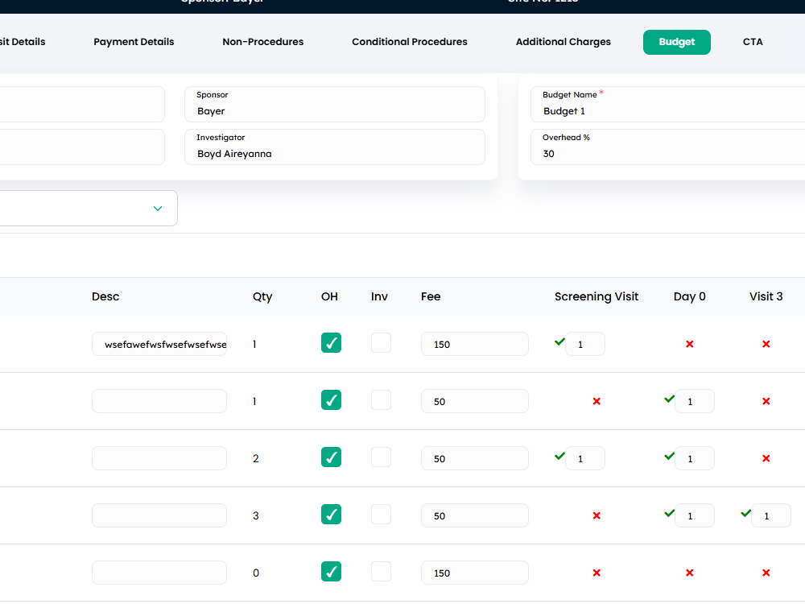Click the Inv column header

(x=379, y=296)
